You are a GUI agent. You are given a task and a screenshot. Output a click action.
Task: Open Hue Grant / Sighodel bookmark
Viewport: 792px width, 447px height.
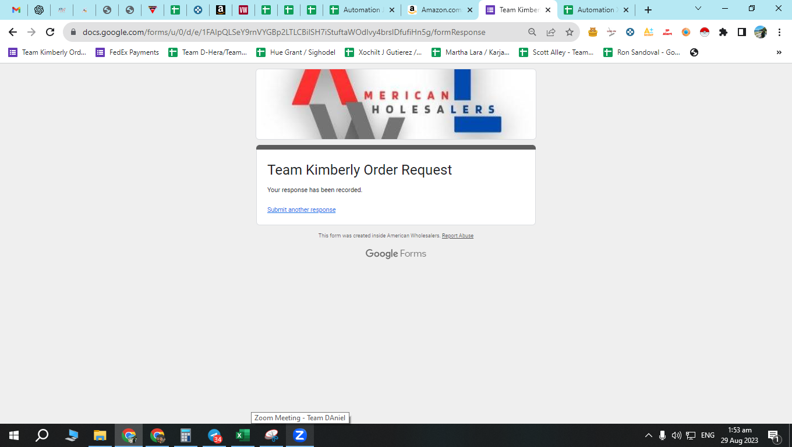pyautogui.click(x=296, y=52)
